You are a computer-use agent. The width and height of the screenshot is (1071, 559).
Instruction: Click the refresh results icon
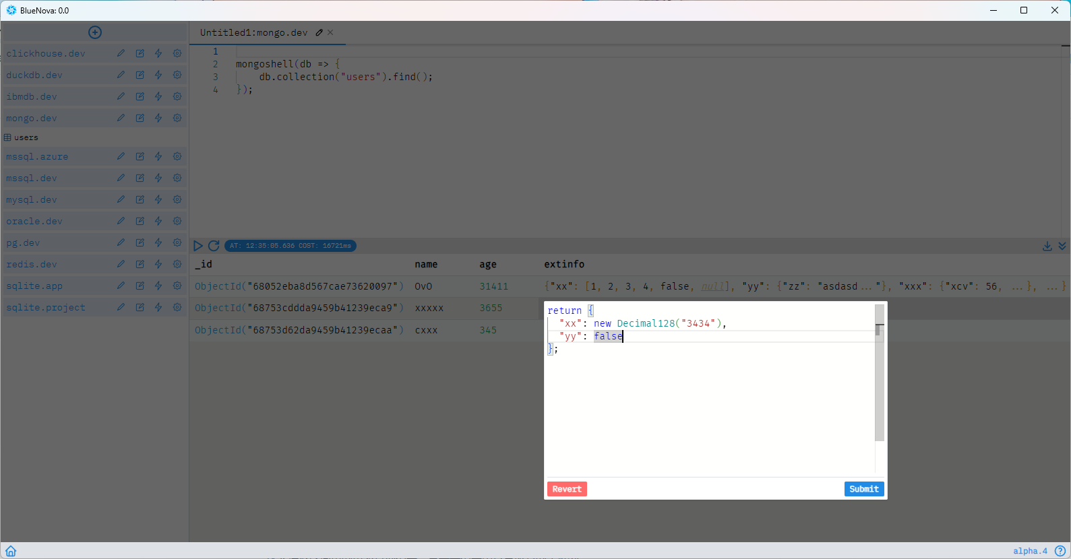coord(214,246)
